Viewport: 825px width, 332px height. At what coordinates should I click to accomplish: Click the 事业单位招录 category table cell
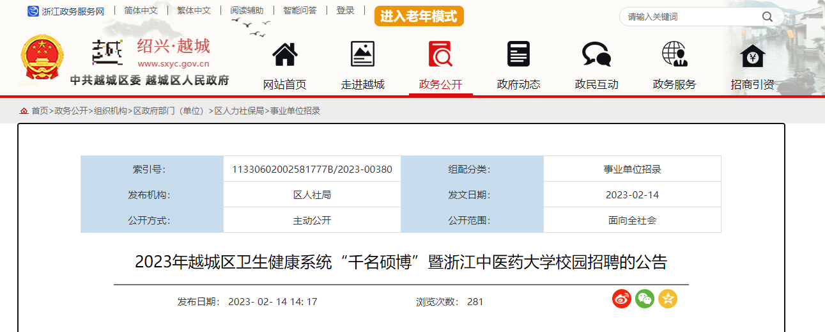tap(632, 170)
